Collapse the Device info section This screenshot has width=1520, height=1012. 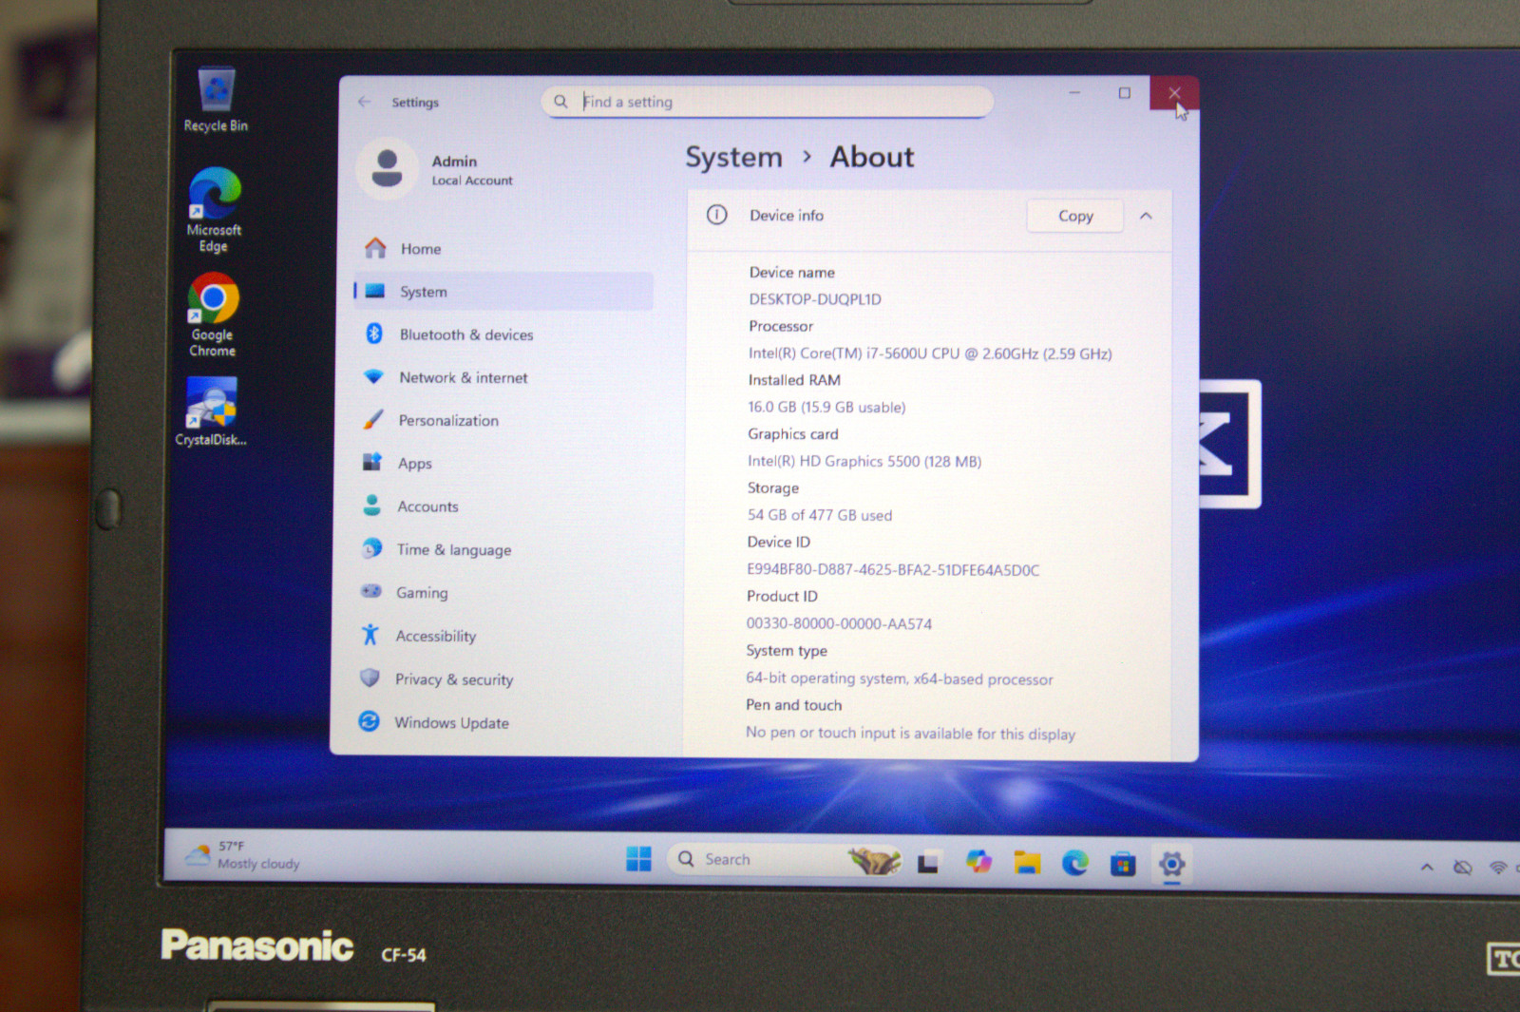tap(1146, 216)
